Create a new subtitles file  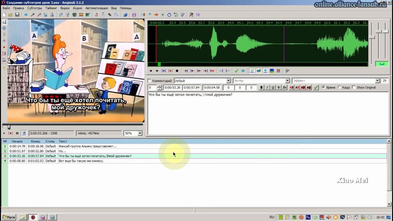(x=4, y=15)
